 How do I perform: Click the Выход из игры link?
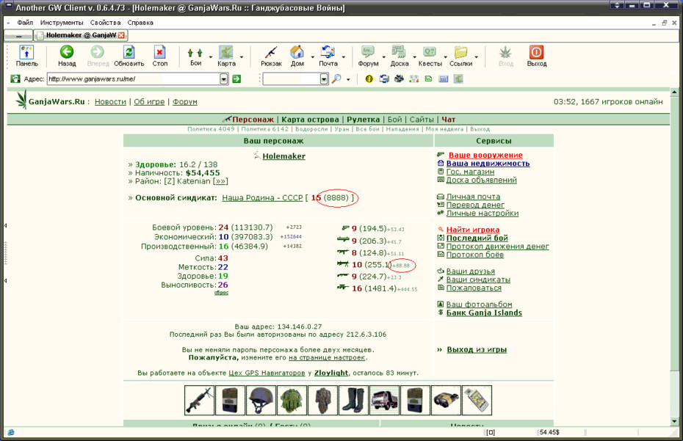point(477,349)
